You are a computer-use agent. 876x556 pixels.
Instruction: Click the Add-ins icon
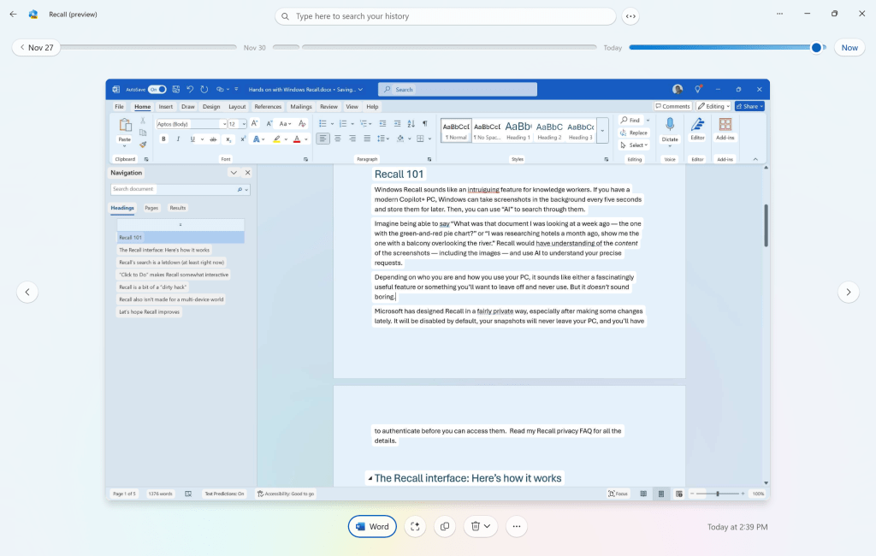725,127
